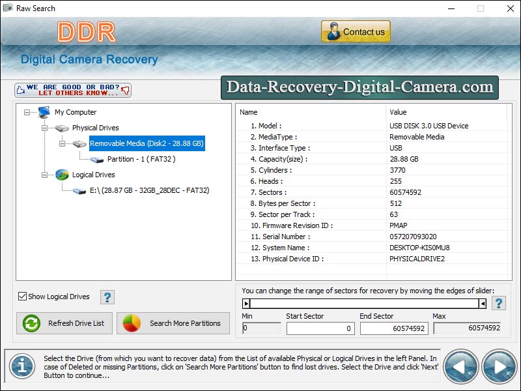Screen dimensions: 521x391
Task: Click the green refresh arrows icon
Action: [x=31, y=323]
